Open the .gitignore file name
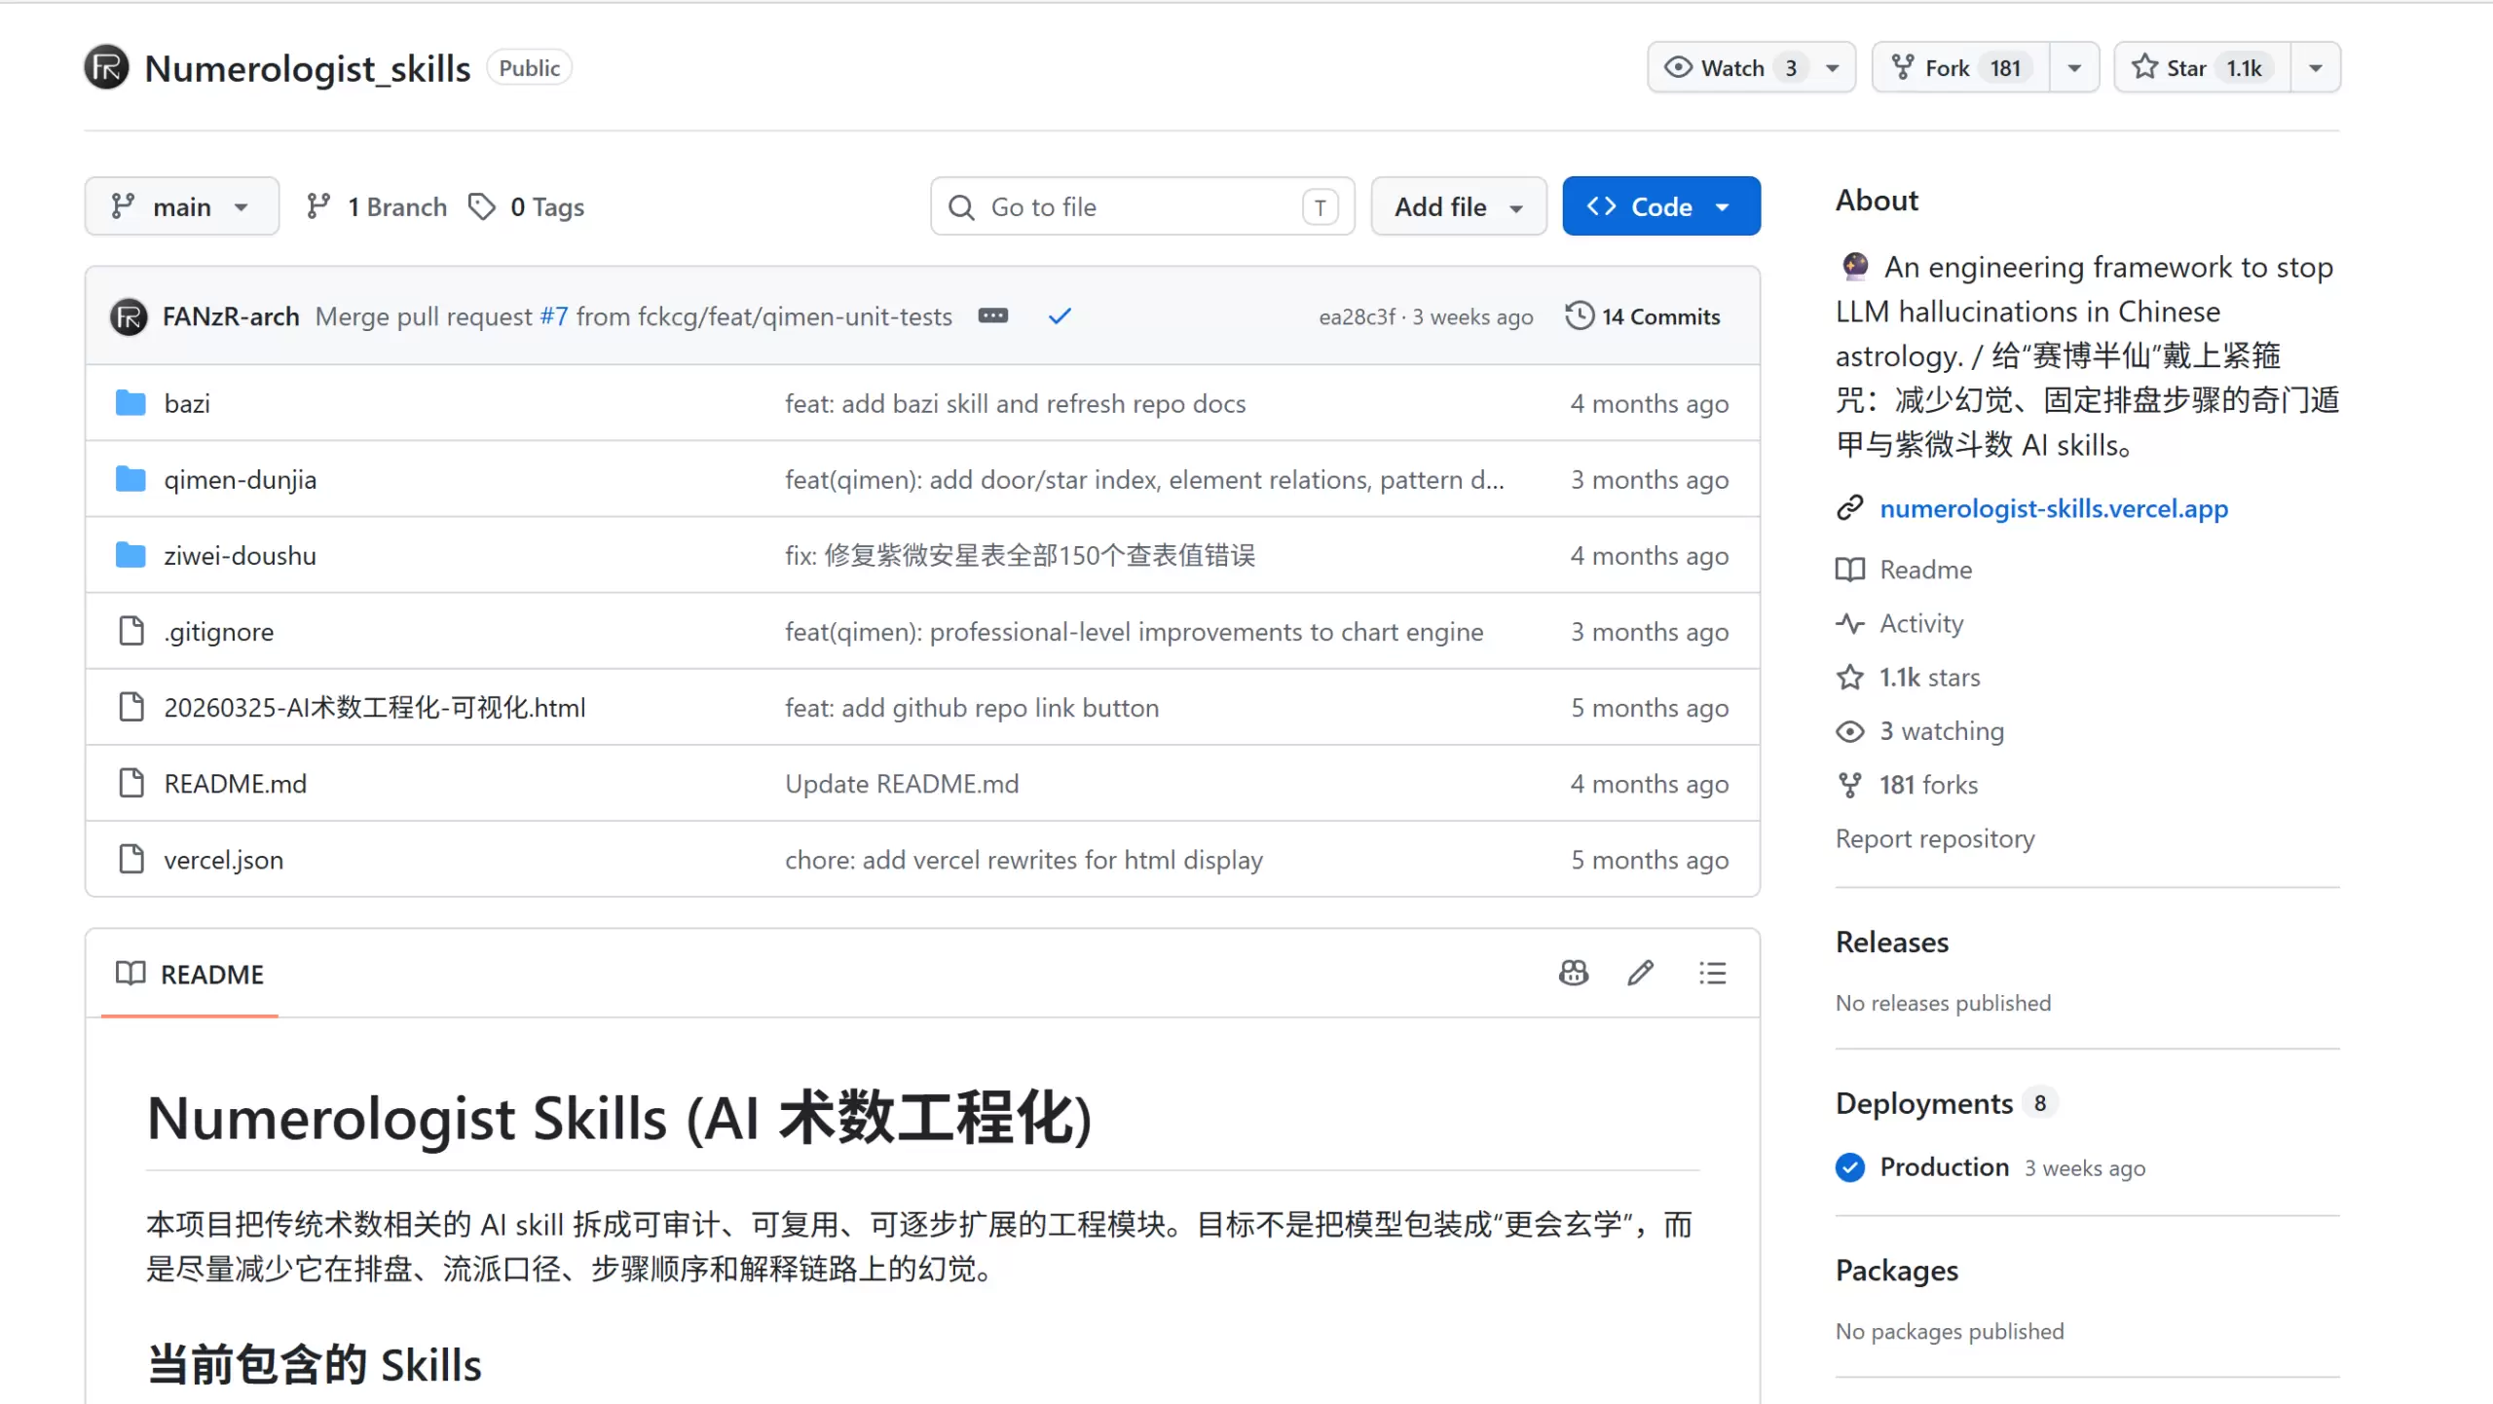The image size is (2493, 1404). (x=219, y=632)
